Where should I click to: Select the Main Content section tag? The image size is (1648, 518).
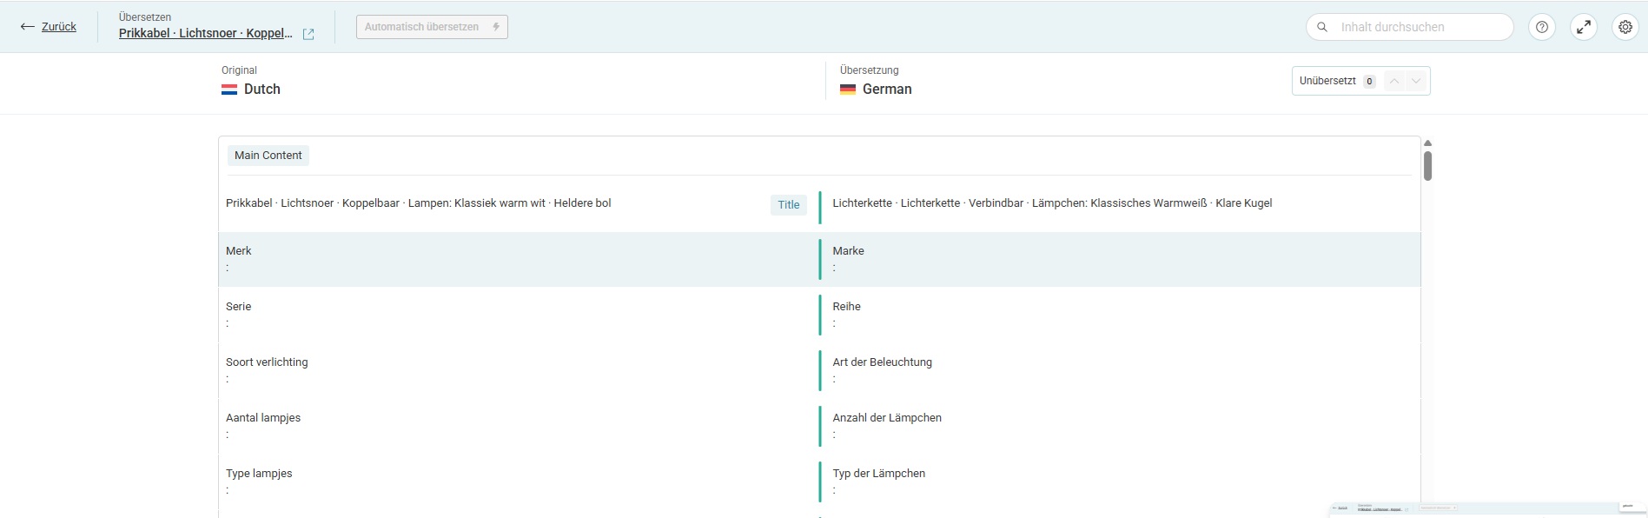[268, 156]
